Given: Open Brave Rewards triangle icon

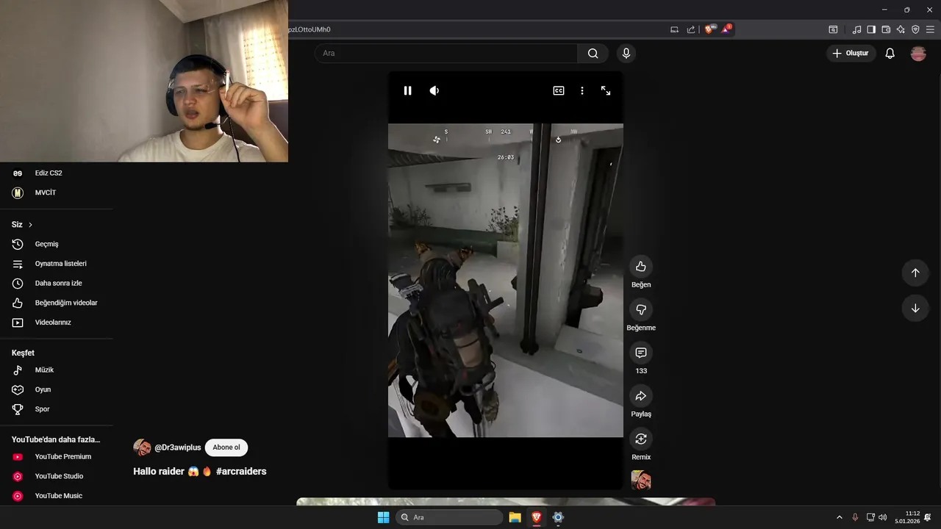Looking at the screenshot, I should click(726, 29).
